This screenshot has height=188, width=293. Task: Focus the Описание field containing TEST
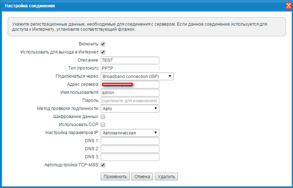pos(130,60)
